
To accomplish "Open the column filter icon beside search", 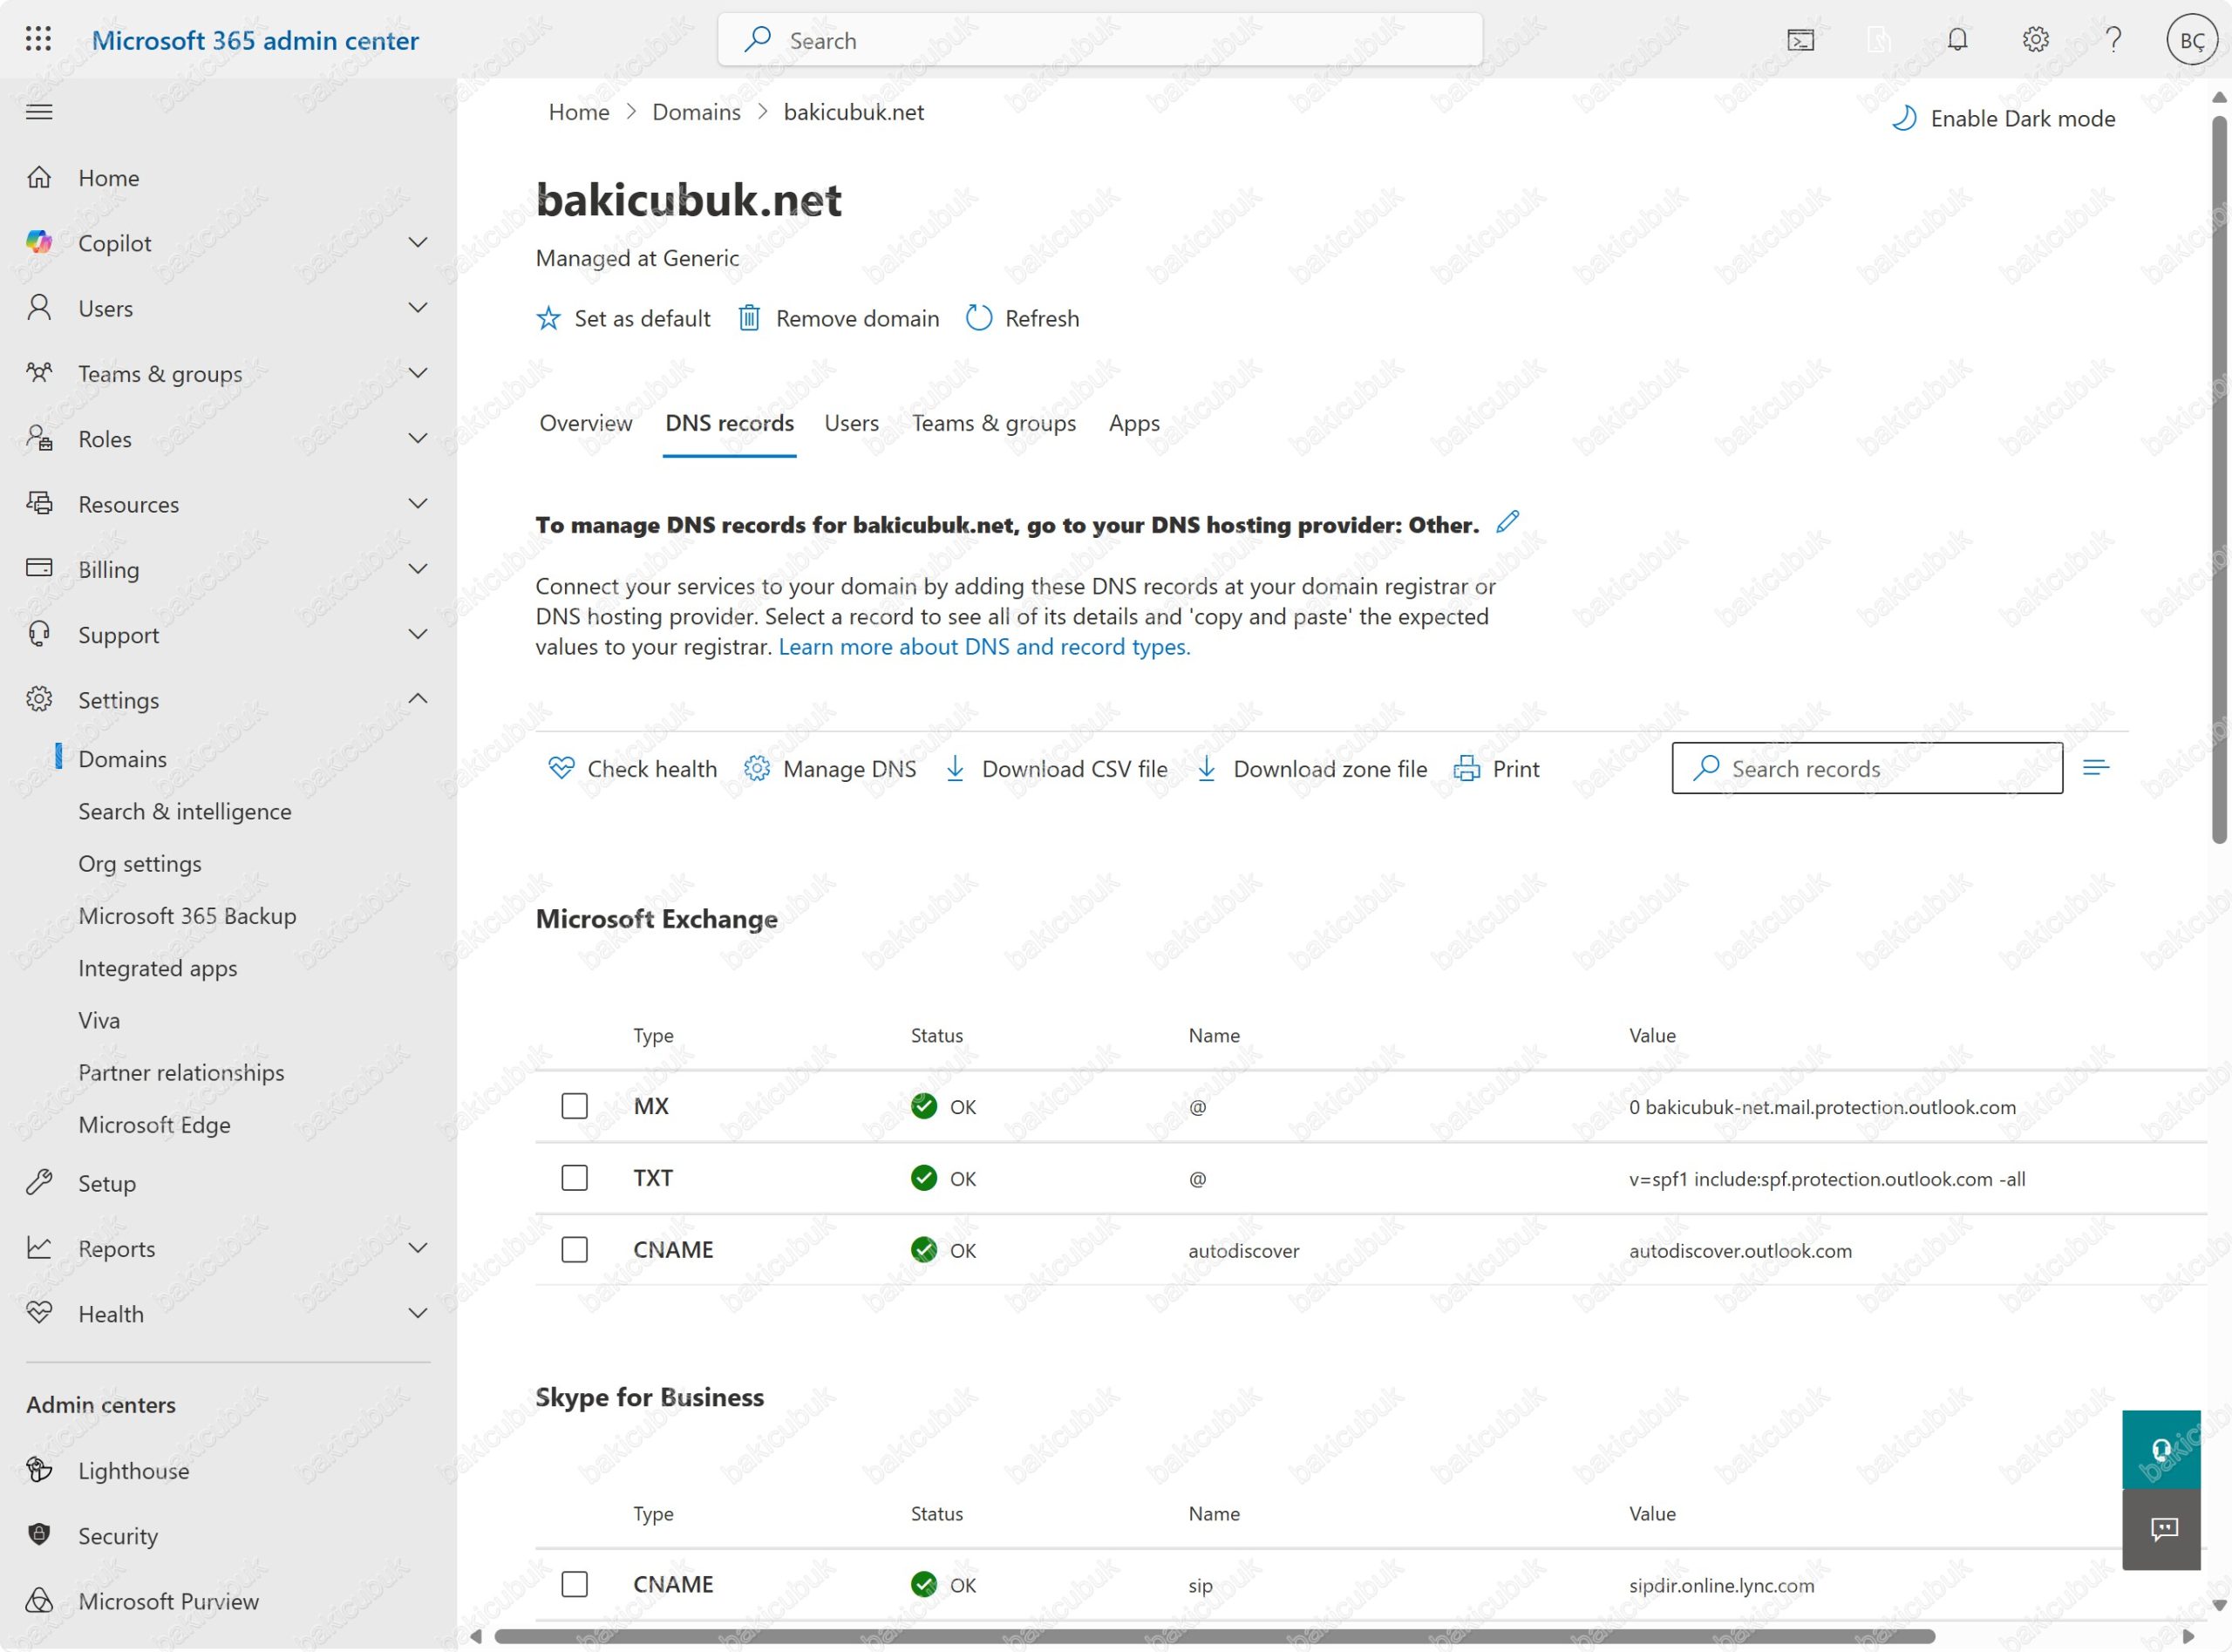I will pos(2096,768).
